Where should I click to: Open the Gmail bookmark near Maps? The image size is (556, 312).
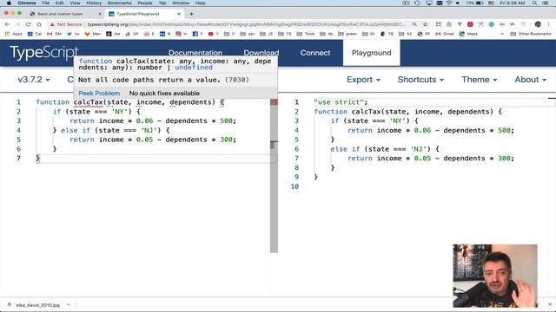pyautogui.click(x=445, y=34)
